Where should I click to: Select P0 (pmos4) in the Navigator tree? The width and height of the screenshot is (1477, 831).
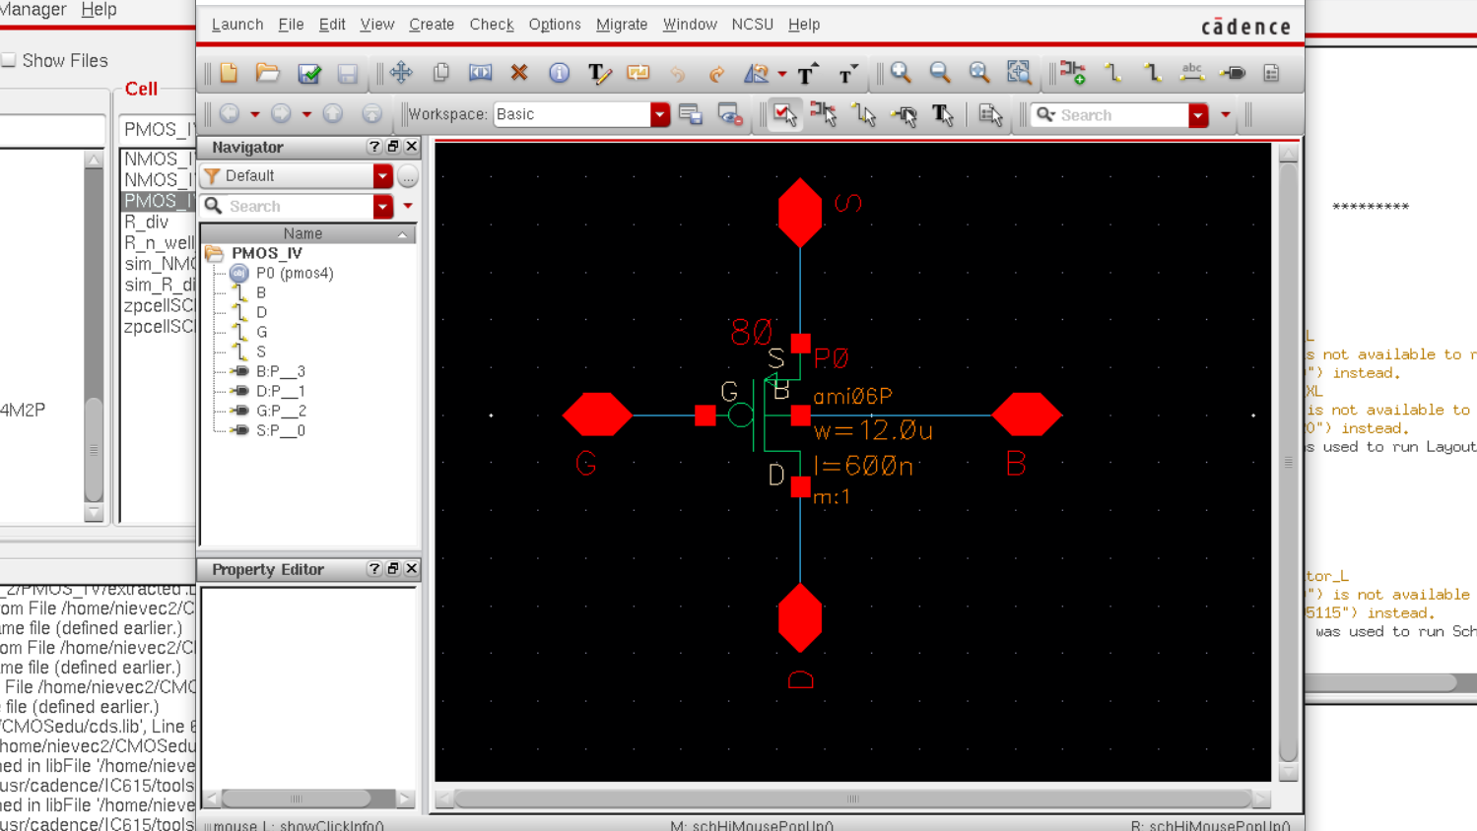[x=294, y=274]
